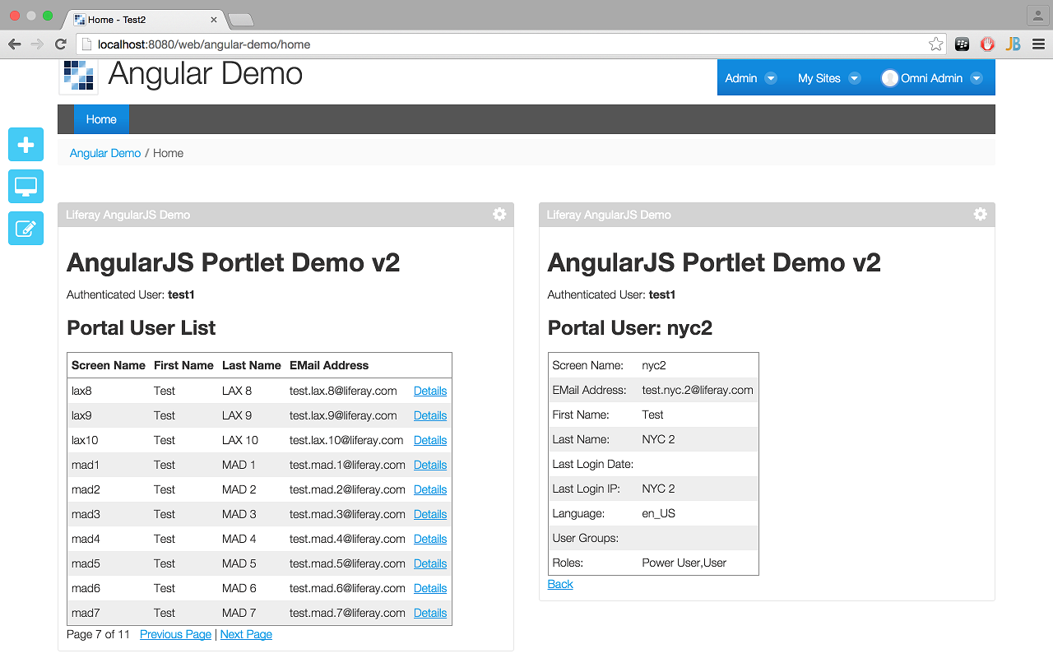This screenshot has height=658, width=1053.
Task: Click the edit page pencil icon
Action: coord(26,228)
